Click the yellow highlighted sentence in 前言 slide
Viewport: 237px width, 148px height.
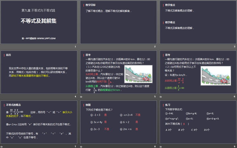32,76
